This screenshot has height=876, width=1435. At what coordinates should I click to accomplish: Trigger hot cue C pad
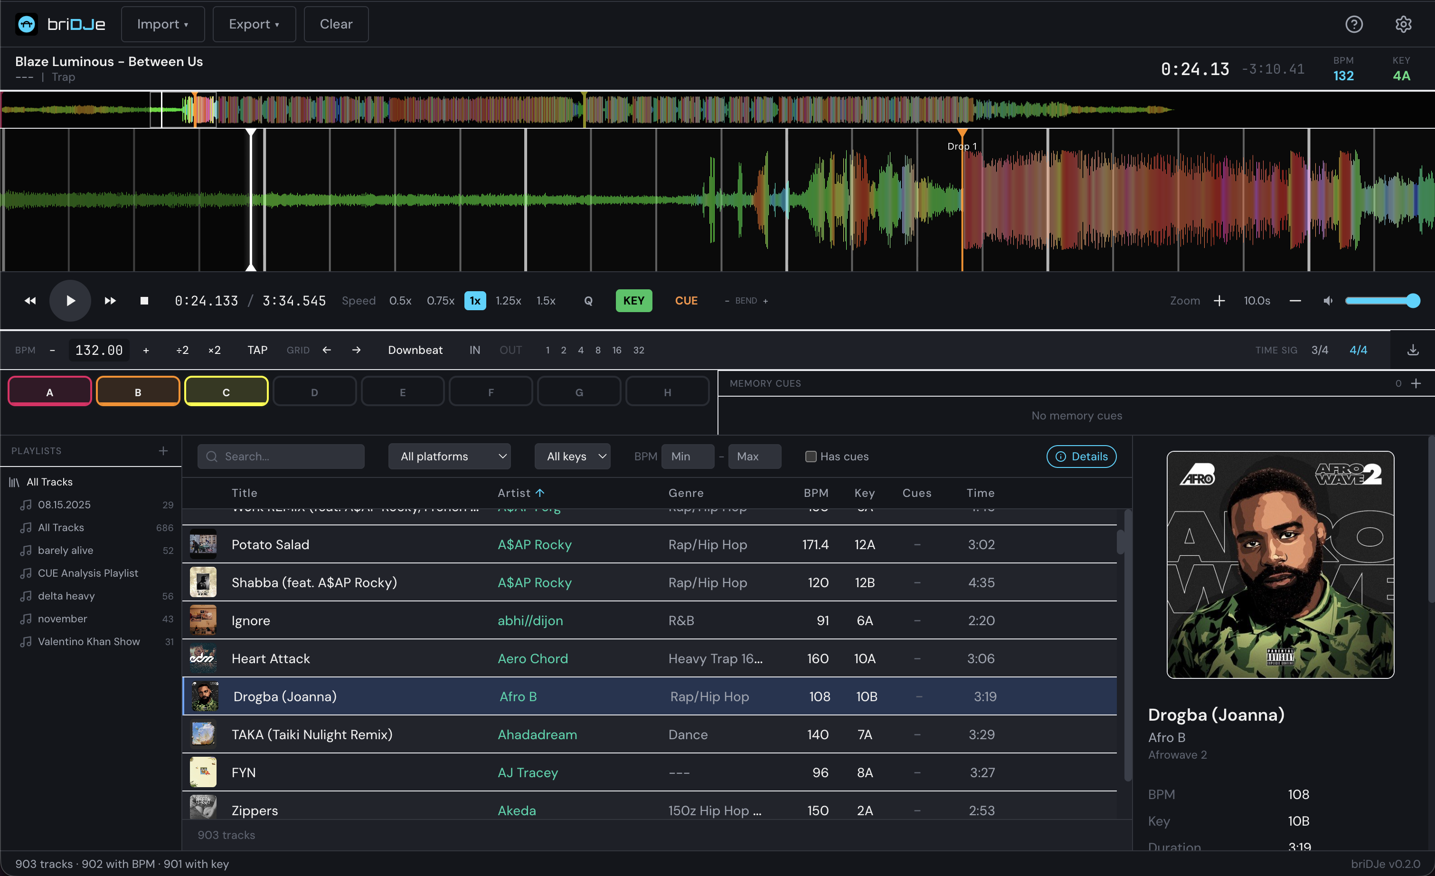(226, 391)
